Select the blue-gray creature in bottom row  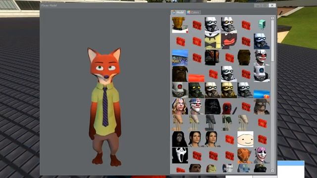[x=244, y=168]
